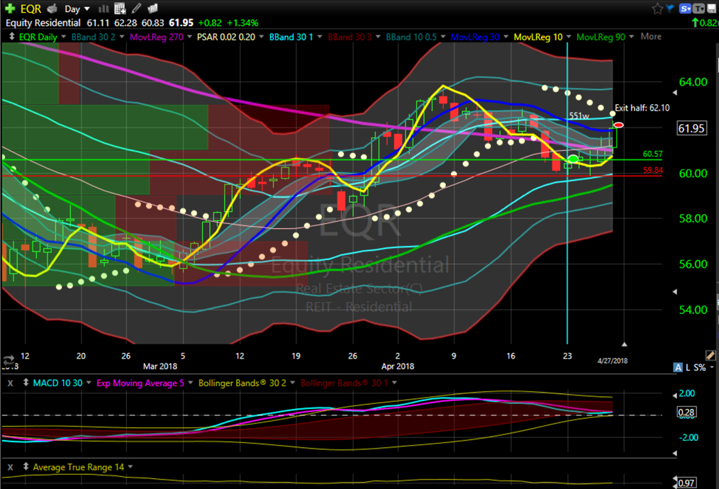Open the gray T dropdown button
Image resolution: width=719 pixels, height=489 pixels.
pyautogui.click(x=699, y=9)
